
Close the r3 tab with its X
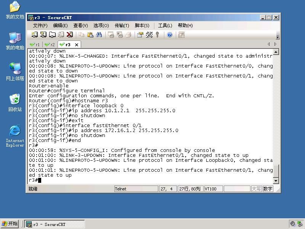77,45
